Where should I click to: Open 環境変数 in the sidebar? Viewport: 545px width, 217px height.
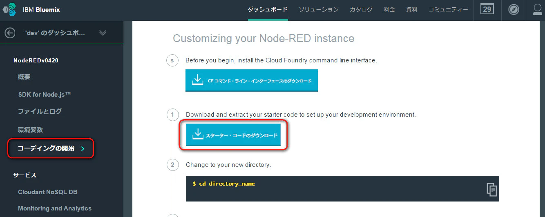[x=31, y=130]
